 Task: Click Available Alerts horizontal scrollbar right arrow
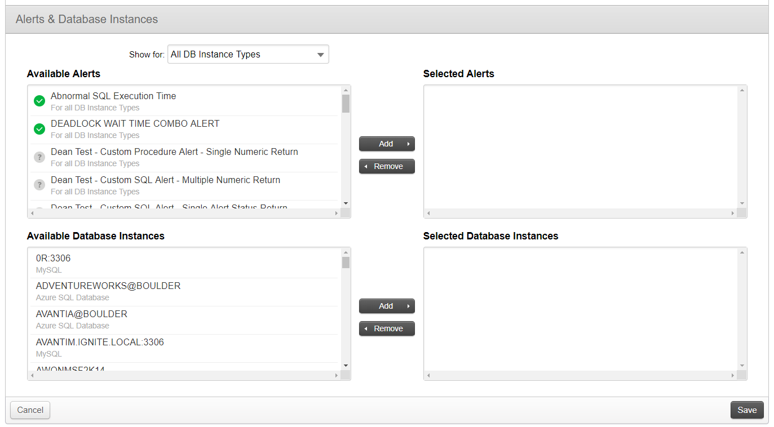(337, 213)
